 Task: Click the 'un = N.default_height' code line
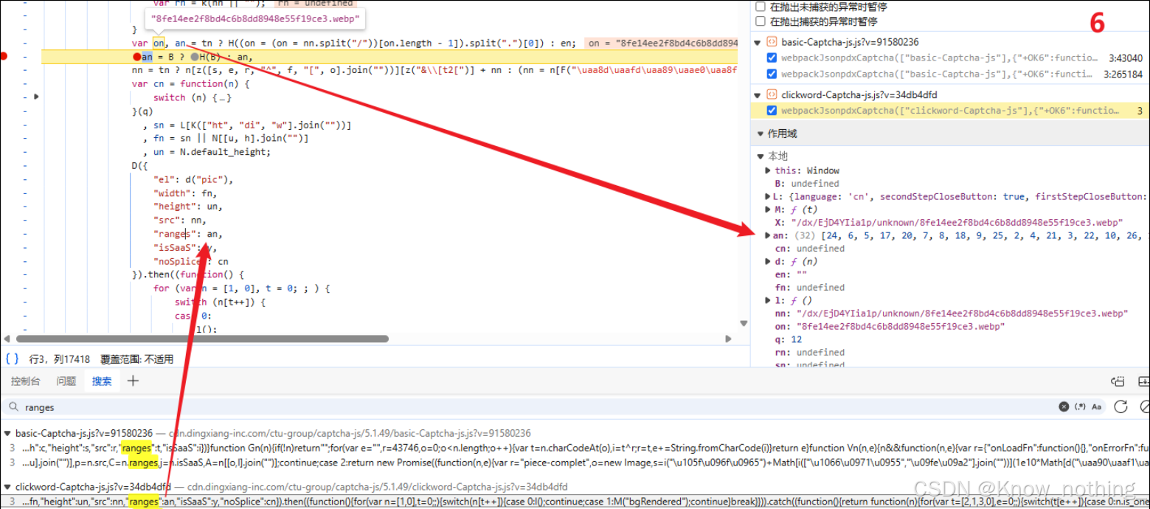pos(207,152)
